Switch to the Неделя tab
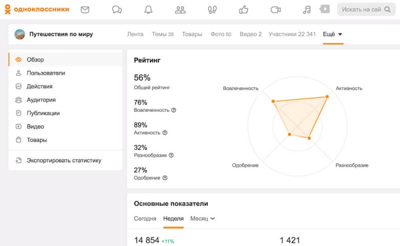This screenshot has height=246, width=400. point(173,218)
